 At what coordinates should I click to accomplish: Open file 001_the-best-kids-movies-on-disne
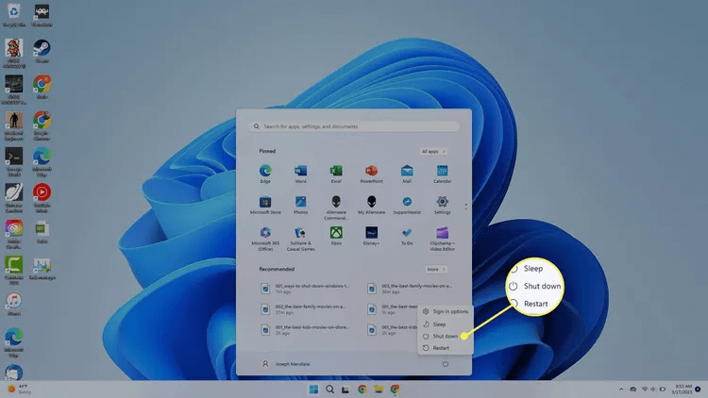click(306, 330)
